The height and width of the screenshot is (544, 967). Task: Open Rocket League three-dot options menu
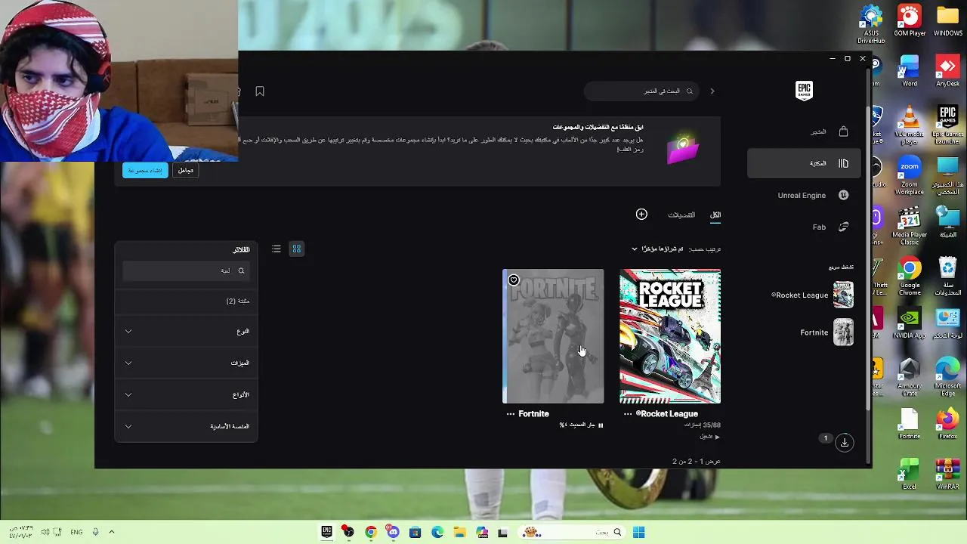[x=628, y=414]
